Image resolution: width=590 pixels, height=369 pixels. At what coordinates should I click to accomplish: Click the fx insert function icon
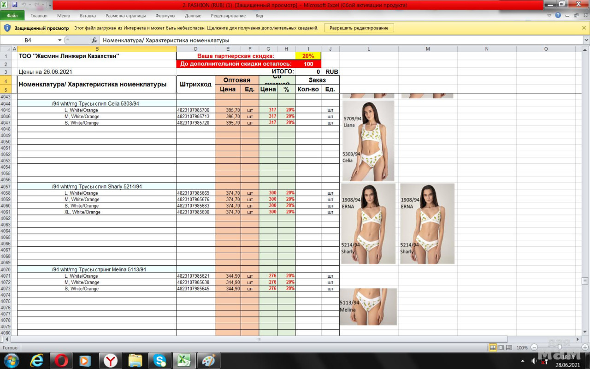pyautogui.click(x=94, y=40)
